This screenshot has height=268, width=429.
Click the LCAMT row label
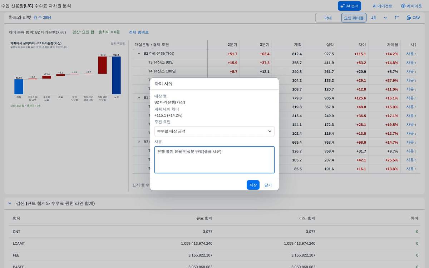pos(19,243)
